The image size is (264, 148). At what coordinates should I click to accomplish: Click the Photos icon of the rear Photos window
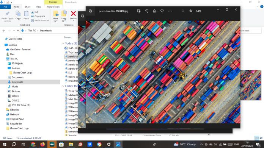(83, 16)
